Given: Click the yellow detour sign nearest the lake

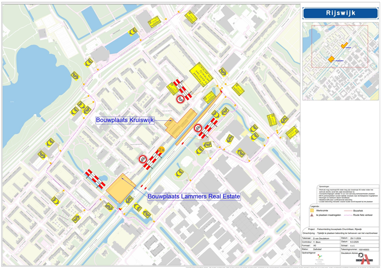Looking at the screenshot, I should tap(74, 75).
